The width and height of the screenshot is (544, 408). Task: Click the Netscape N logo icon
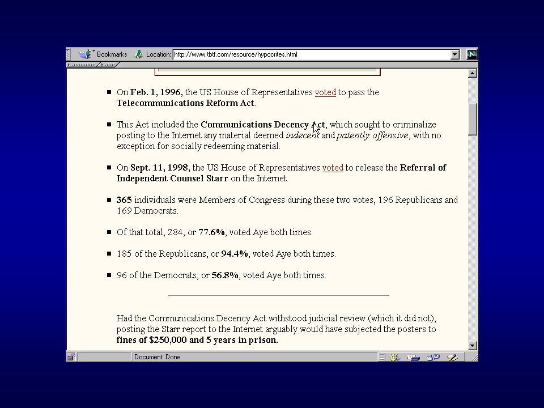tap(472, 54)
